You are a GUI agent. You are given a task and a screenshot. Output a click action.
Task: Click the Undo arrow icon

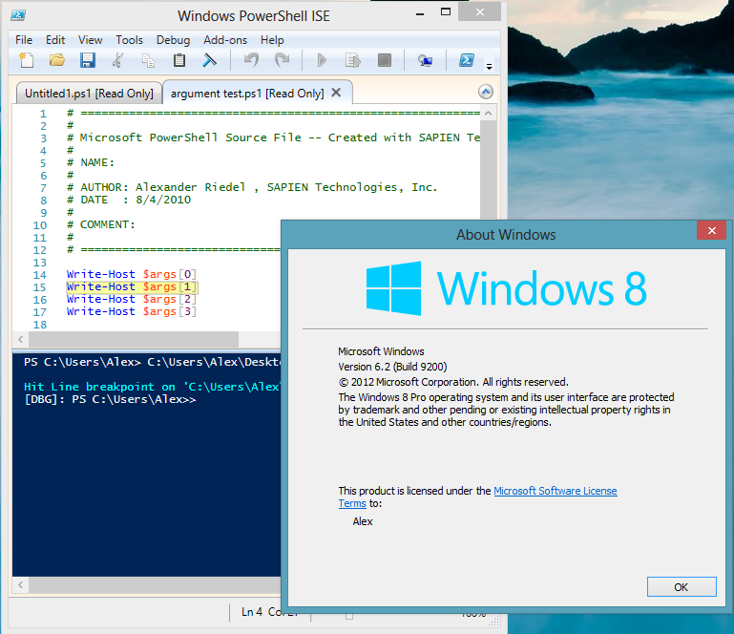click(x=251, y=60)
